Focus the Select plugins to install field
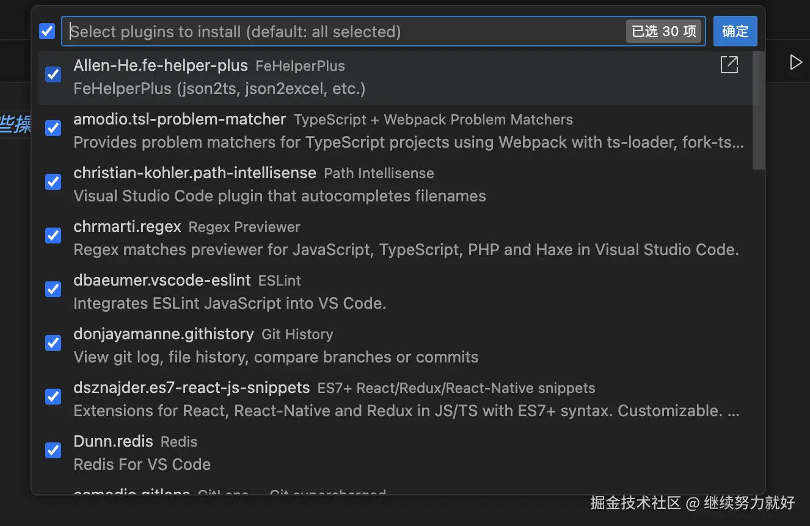This screenshot has width=810, height=526. 342,31
